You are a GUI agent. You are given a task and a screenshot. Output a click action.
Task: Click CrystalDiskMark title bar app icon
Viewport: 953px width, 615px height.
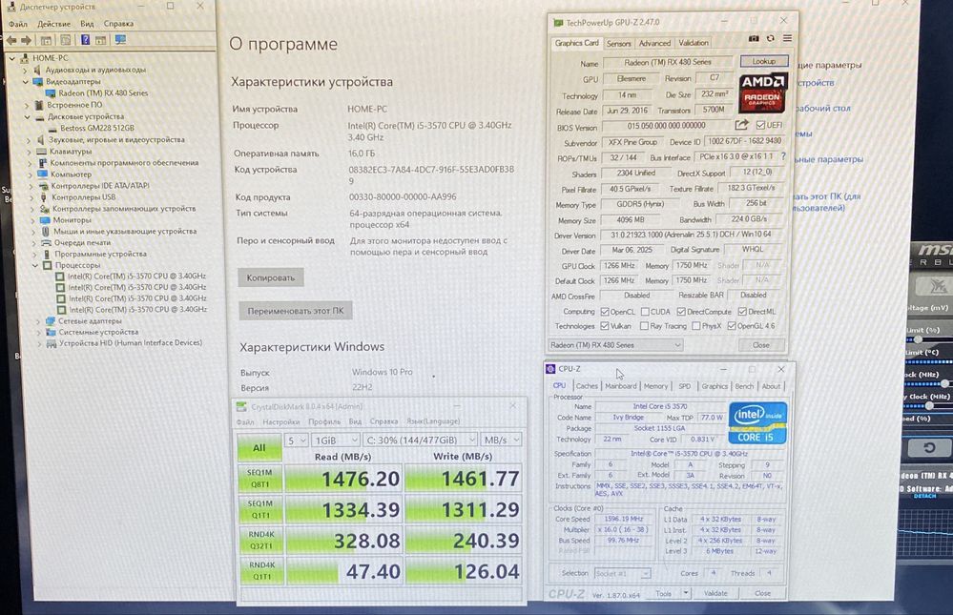tap(241, 406)
